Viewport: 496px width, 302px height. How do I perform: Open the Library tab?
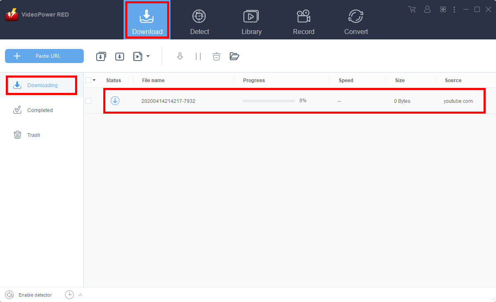(x=251, y=22)
